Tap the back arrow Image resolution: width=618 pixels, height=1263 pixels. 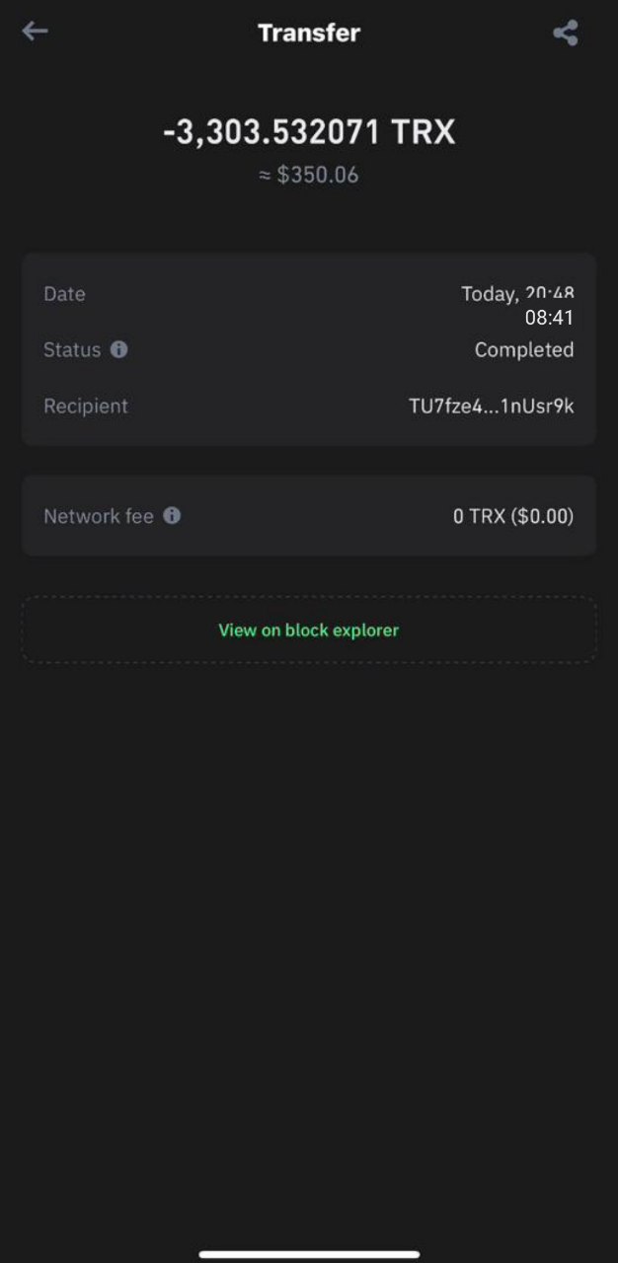(35, 32)
